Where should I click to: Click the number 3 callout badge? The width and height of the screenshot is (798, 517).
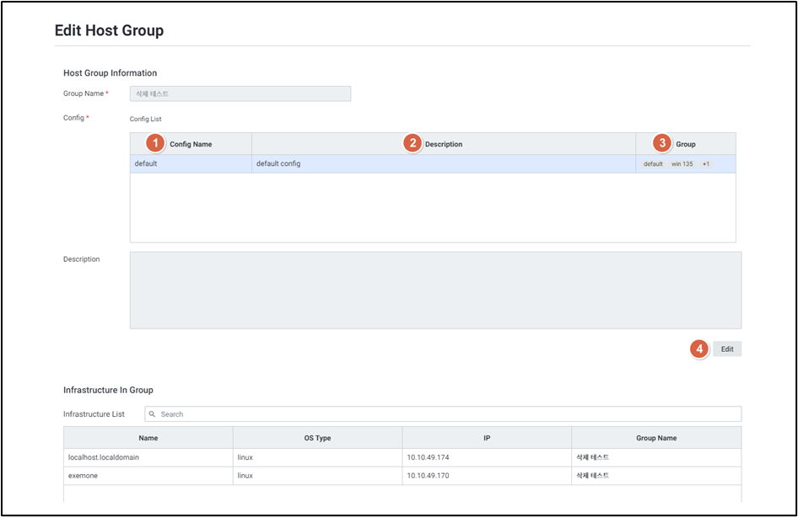tap(663, 143)
